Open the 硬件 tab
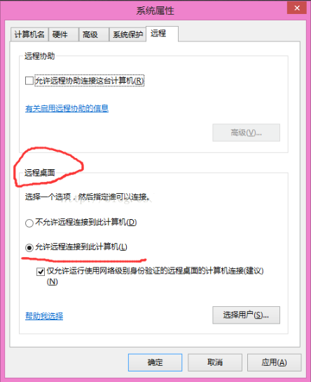 pos(64,34)
